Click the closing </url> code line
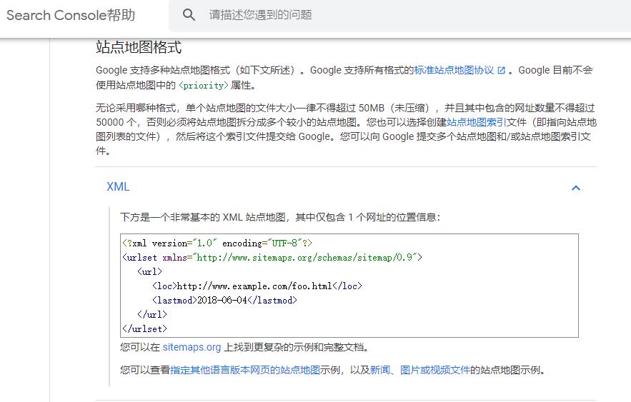 (152, 314)
